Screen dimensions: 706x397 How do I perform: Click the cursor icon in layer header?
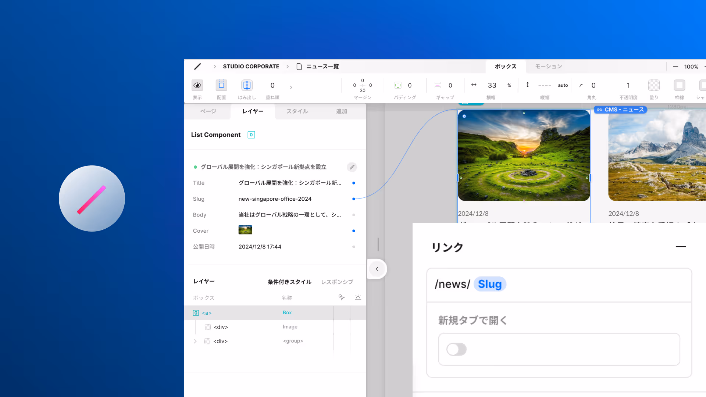pyautogui.click(x=341, y=297)
